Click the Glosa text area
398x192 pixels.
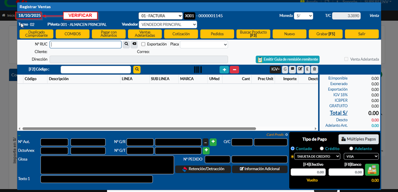pyautogui.click(x=107, y=165)
